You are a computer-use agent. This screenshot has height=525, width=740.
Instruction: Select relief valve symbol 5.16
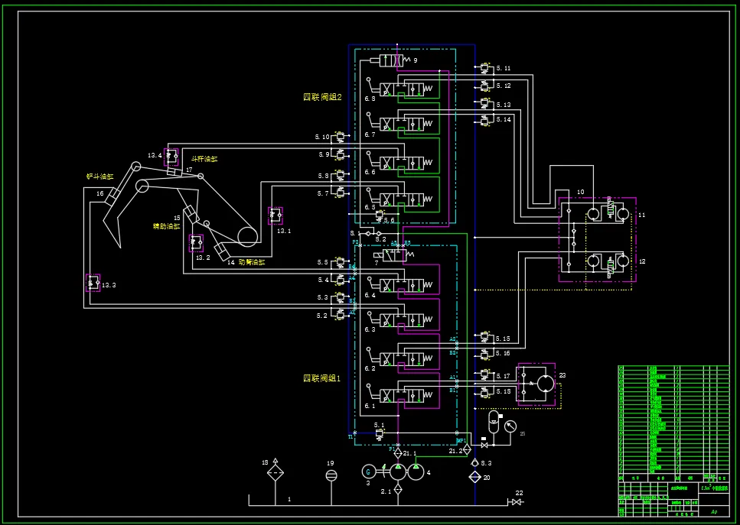point(484,354)
